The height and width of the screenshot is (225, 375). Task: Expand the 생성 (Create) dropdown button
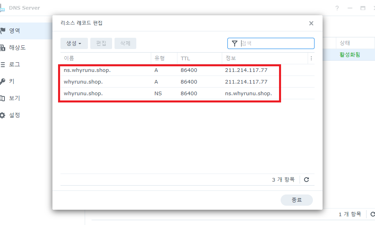[74, 43]
